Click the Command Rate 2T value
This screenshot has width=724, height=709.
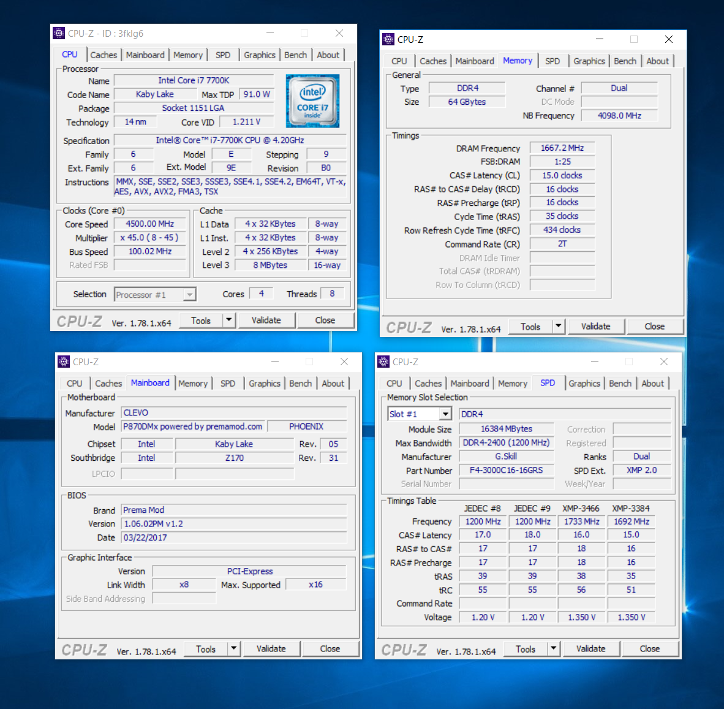pos(562,244)
